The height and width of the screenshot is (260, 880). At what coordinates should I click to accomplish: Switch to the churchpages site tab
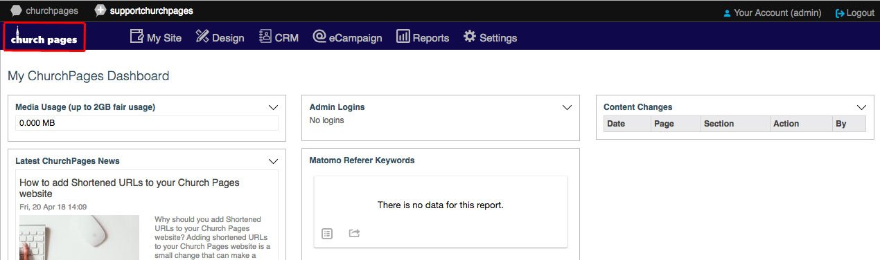pos(44,11)
